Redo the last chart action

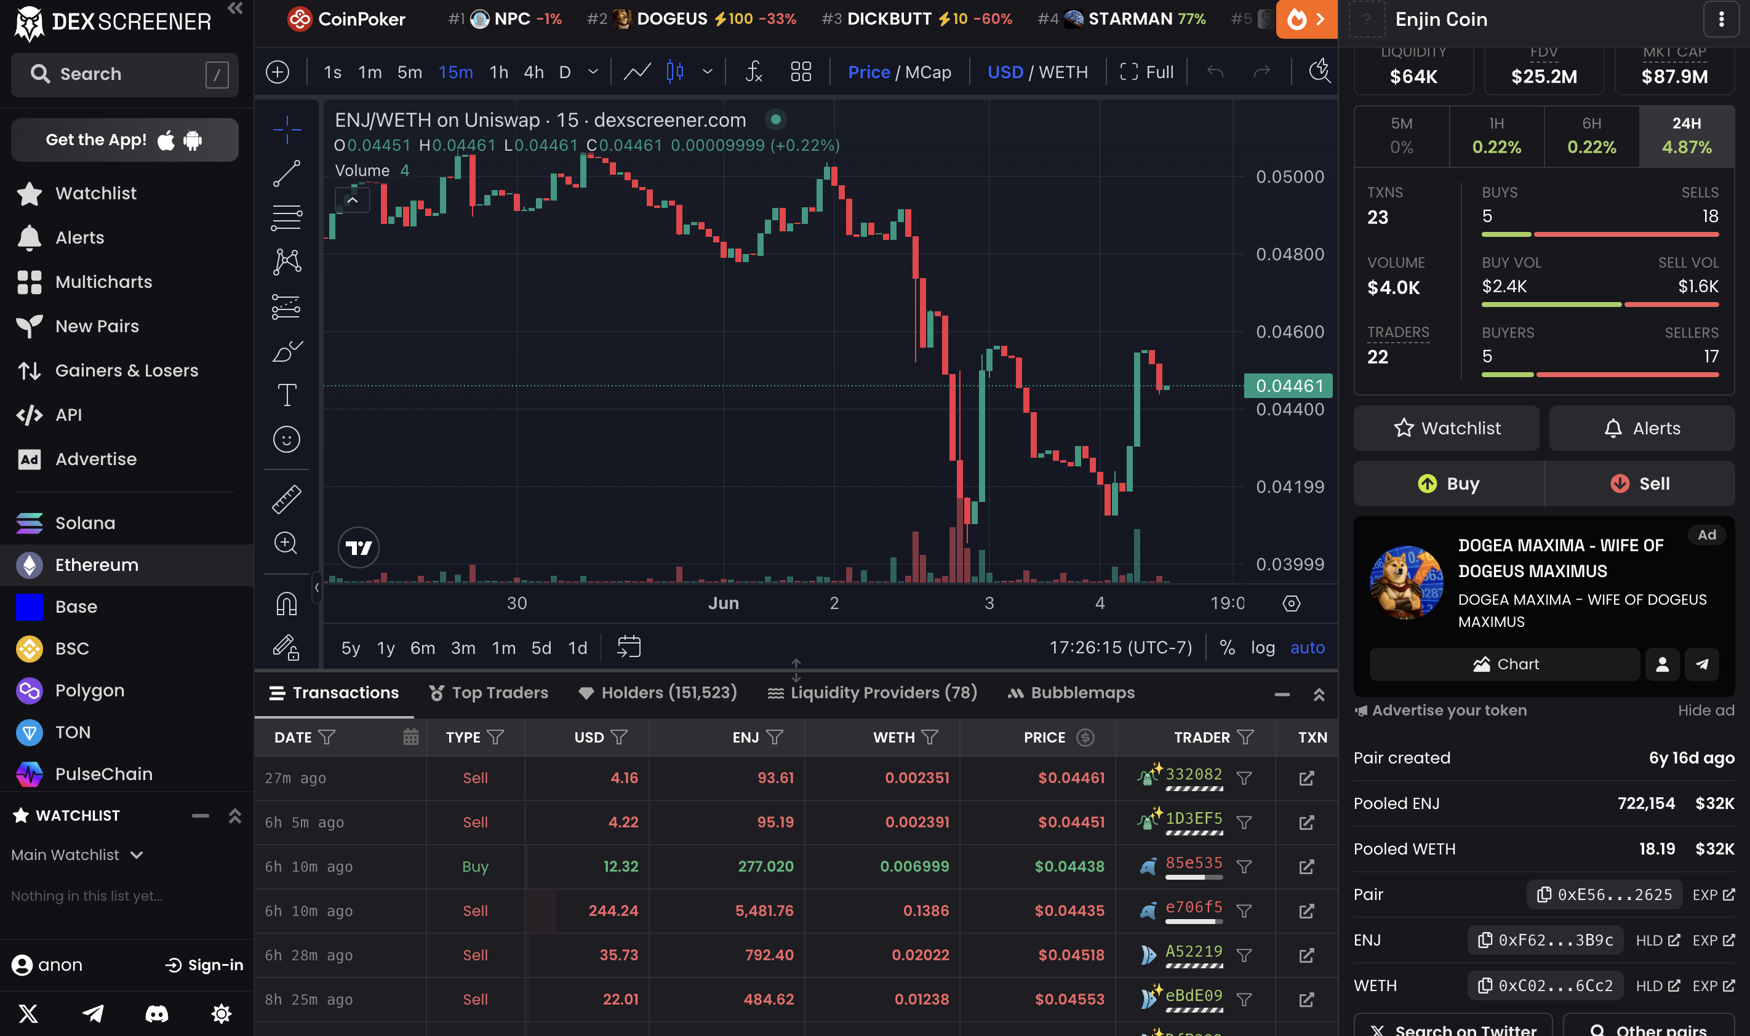point(1261,72)
